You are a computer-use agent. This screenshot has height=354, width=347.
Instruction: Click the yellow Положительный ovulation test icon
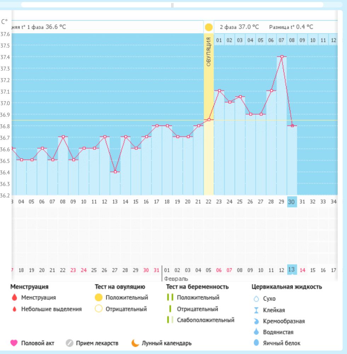[98, 298]
